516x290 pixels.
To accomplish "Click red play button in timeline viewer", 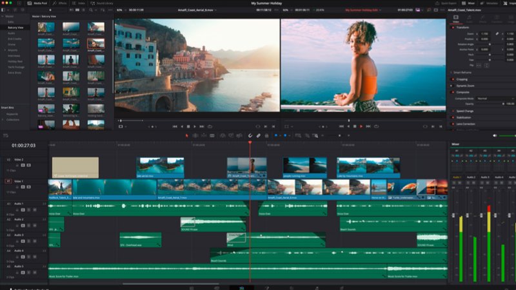I will pos(361,126).
